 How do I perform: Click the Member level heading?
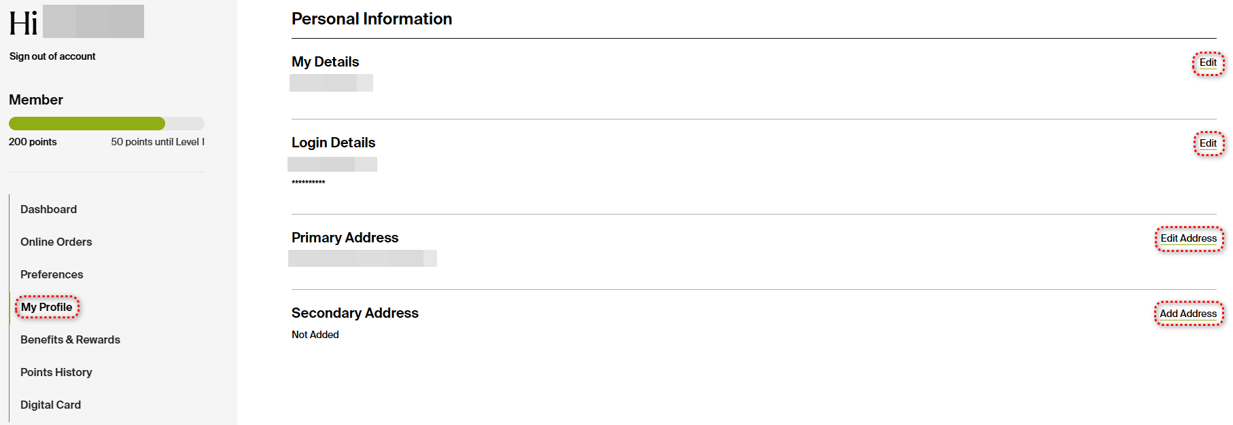click(x=36, y=100)
